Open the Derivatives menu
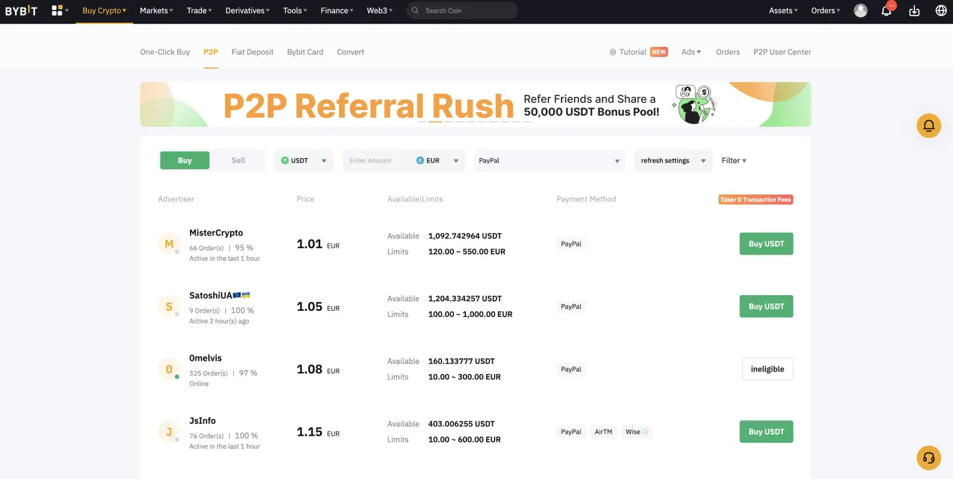The height and width of the screenshot is (479, 953). tap(248, 11)
